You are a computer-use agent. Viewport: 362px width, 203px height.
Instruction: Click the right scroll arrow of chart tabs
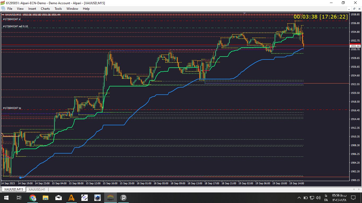point(359,189)
